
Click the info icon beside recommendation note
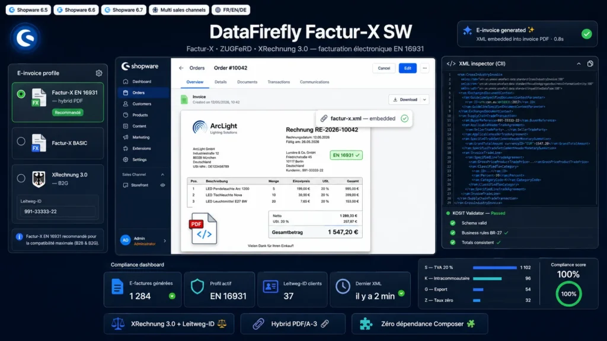[x=20, y=237]
